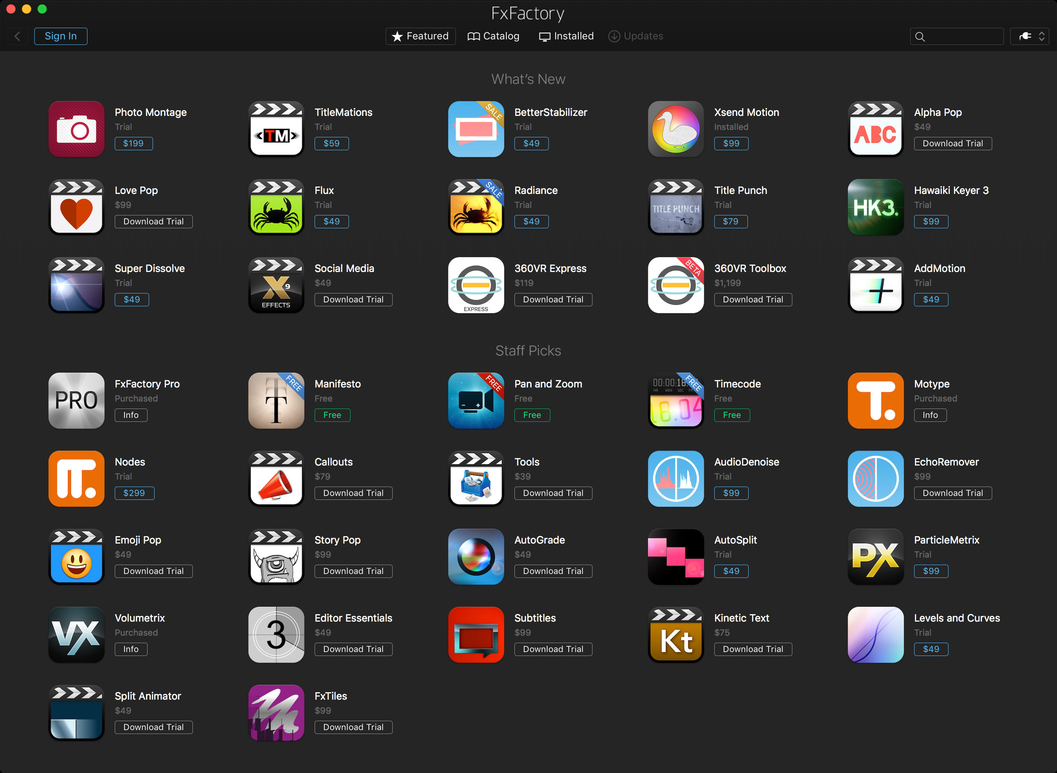Click Download Trial for BetterStabilizer

[531, 144]
